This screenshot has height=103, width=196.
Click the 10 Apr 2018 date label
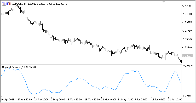tap(8, 100)
